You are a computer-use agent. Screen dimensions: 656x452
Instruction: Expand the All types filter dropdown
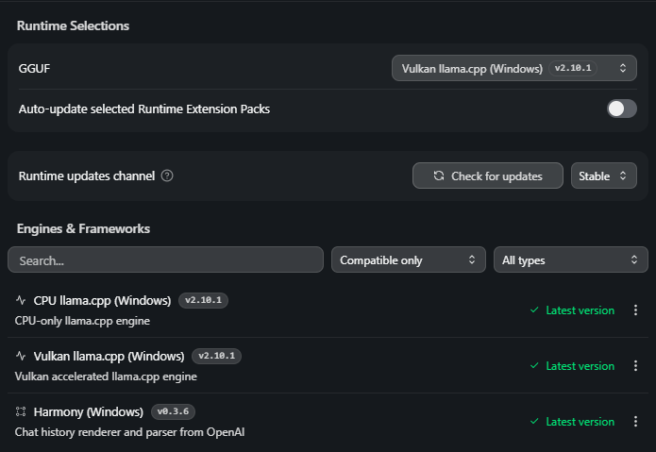pyautogui.click(x=570, y=259)
